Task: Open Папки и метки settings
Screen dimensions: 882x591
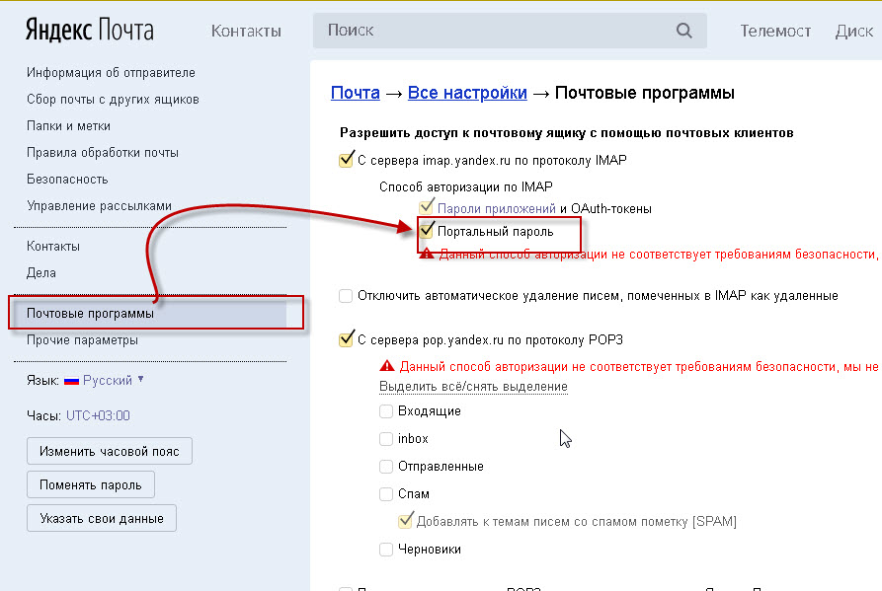Action: click(68, 126)
